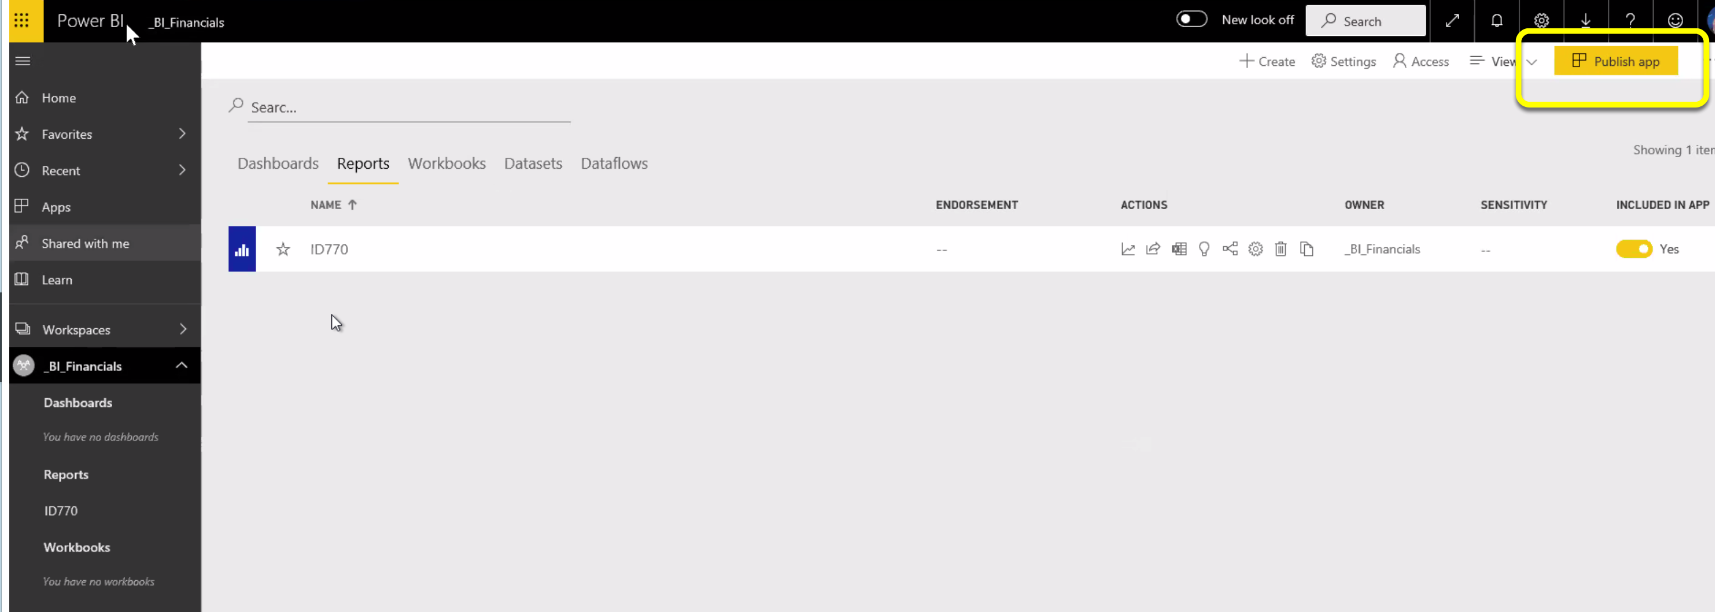Screen dimensions: 1716x612
Task: Click the Access button
Action: (x=1421, y=61)
